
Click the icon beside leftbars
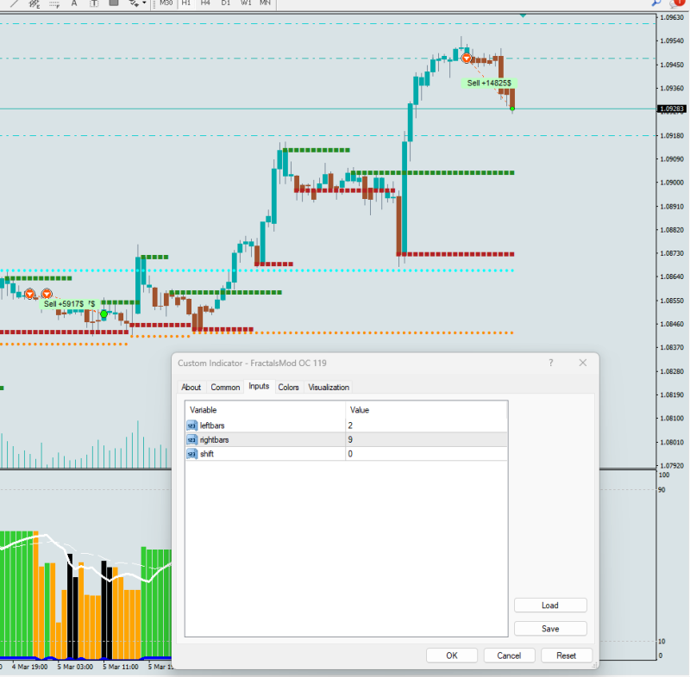pos(191,425)
